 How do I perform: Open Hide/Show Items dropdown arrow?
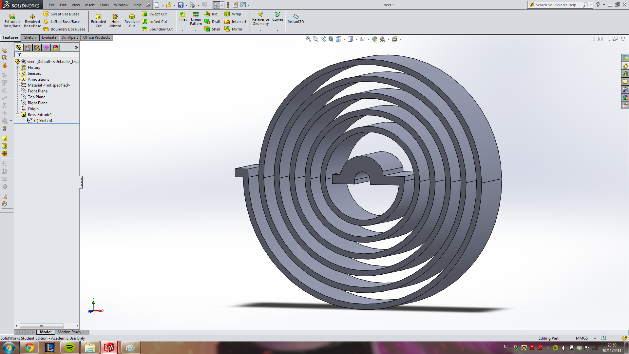tap(369, 39)
